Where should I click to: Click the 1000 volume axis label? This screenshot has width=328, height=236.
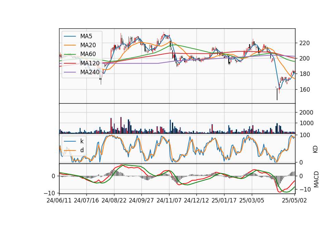pos(306,123)
